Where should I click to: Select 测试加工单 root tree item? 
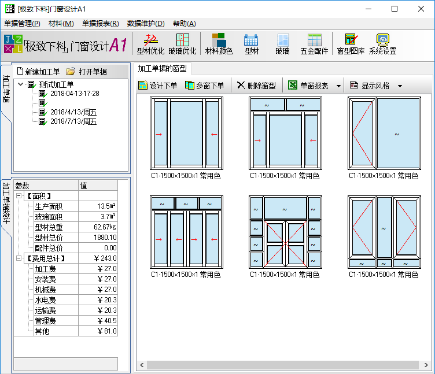click(x=56, y=84)
